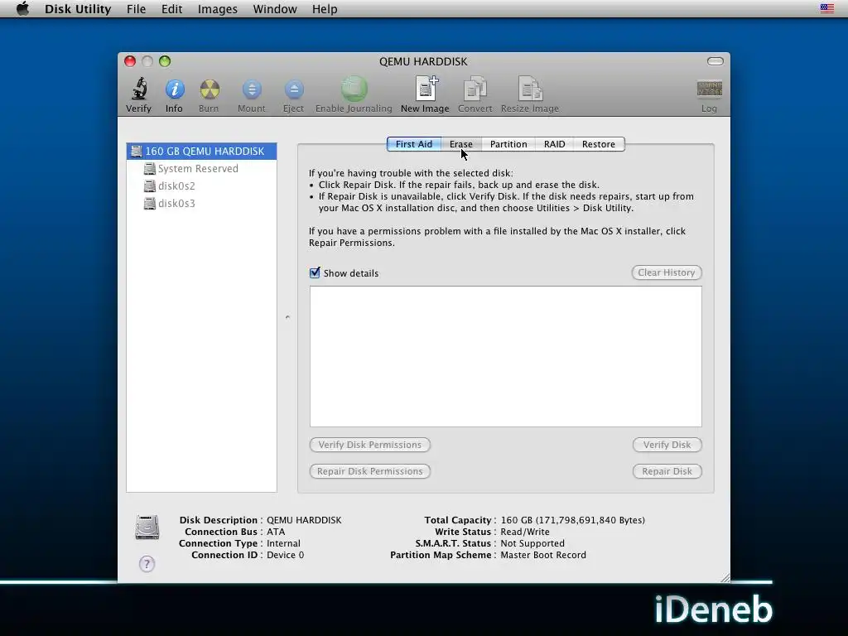848x636 pixels.
Task: Open the Window menu
Action: pos(275,8)
